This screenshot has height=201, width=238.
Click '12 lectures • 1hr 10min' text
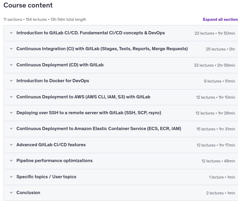pos(215,97)
